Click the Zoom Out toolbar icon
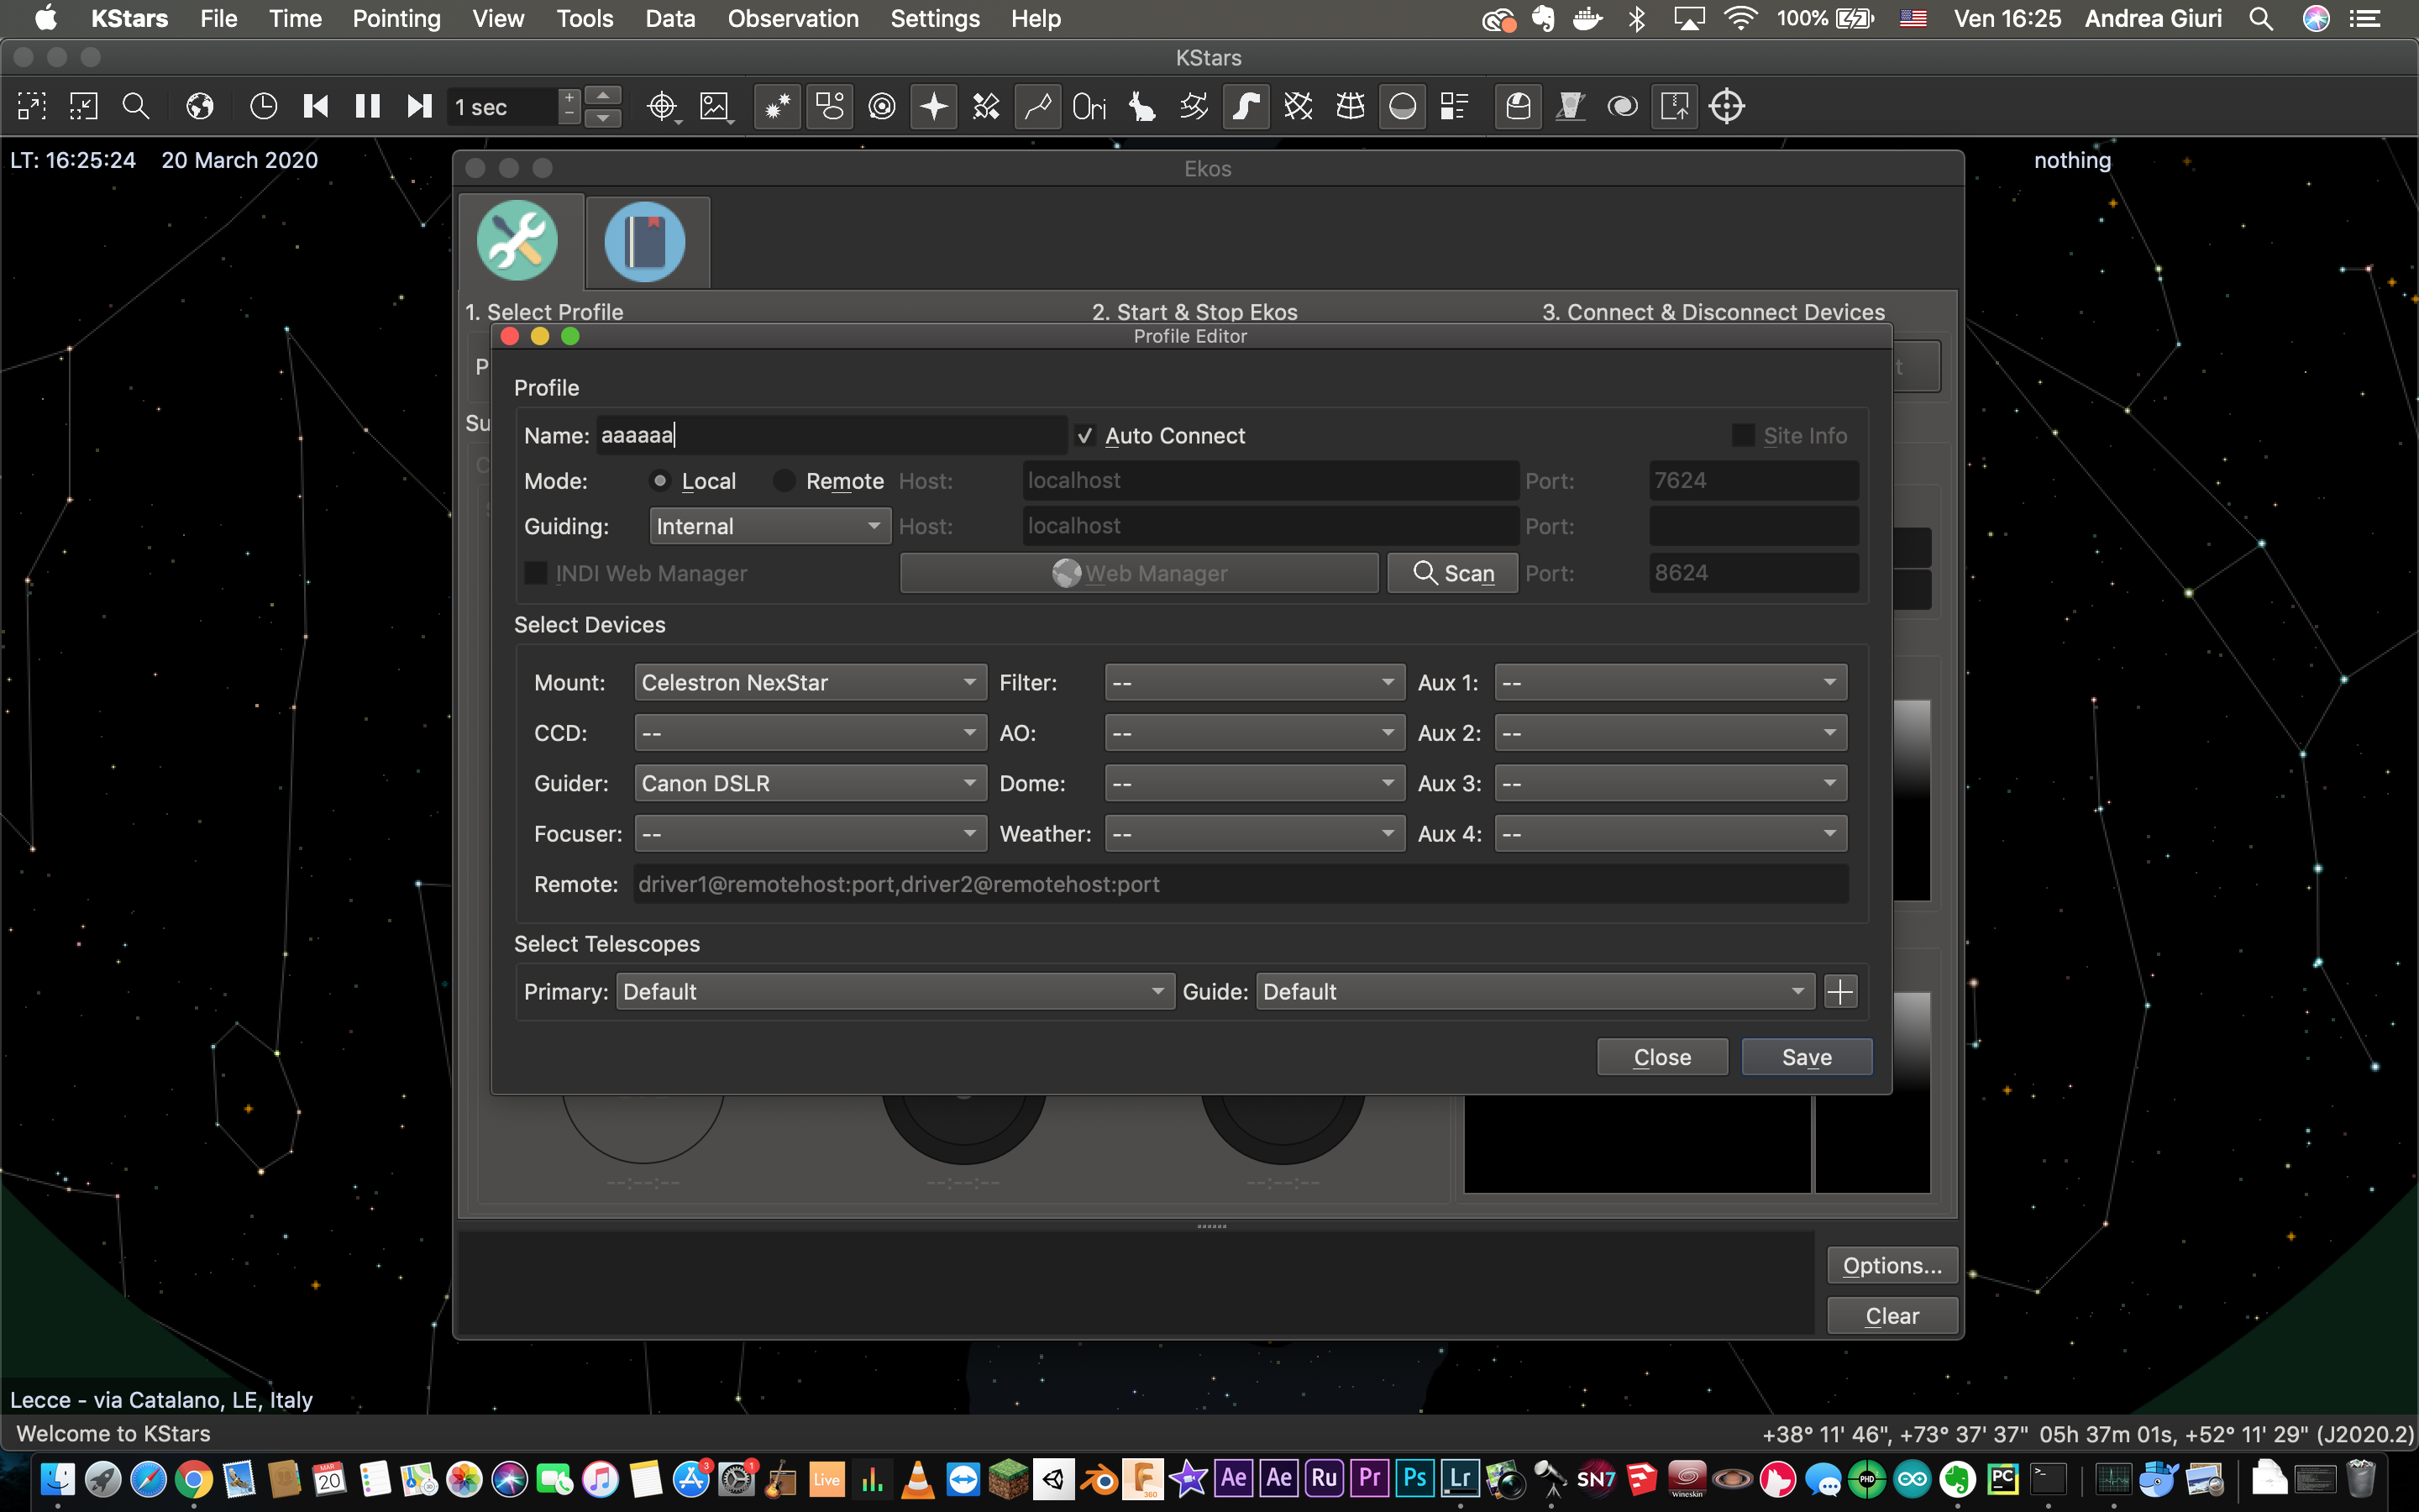Image resolution: width=2419 pixels, height=1512 pixels. [x=84, y=106]
